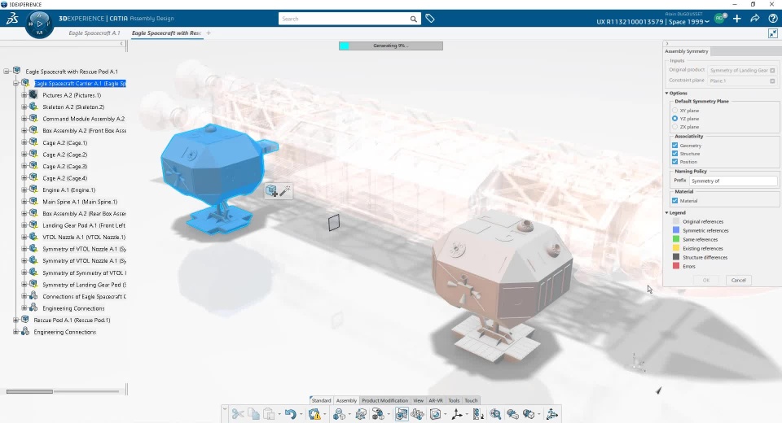Click the product icon with the speech bubble

[x=378, y=413]
